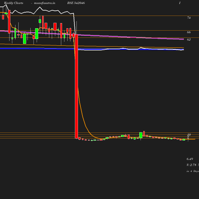Screen dimensions: 199x199
Task: Click the "in 4 Days" text
Action: [x=193, y=171]
